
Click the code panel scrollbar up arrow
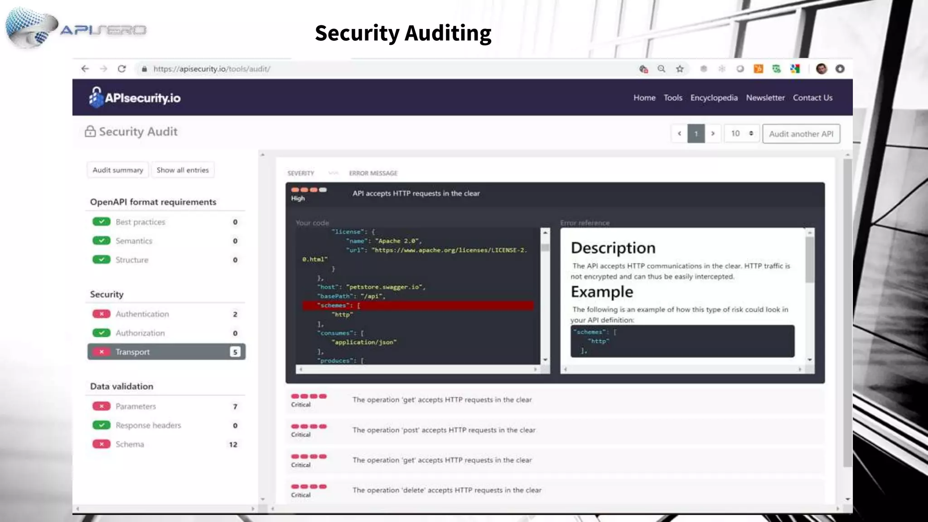click(545, 232)
